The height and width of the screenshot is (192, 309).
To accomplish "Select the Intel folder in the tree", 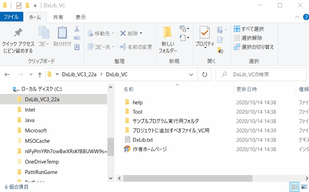I will [30, 110].
